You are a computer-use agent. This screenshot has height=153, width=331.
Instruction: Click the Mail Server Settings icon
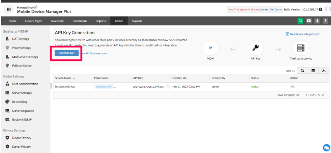8,57
